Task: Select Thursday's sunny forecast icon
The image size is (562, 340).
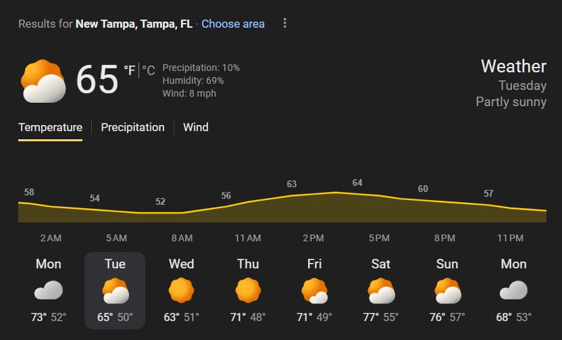Action: click(x=248, y=291)
